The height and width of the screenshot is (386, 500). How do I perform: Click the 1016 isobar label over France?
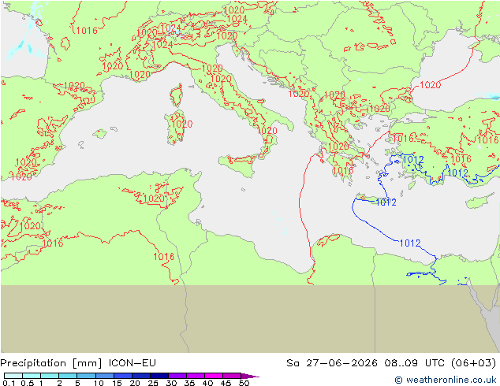87,31
